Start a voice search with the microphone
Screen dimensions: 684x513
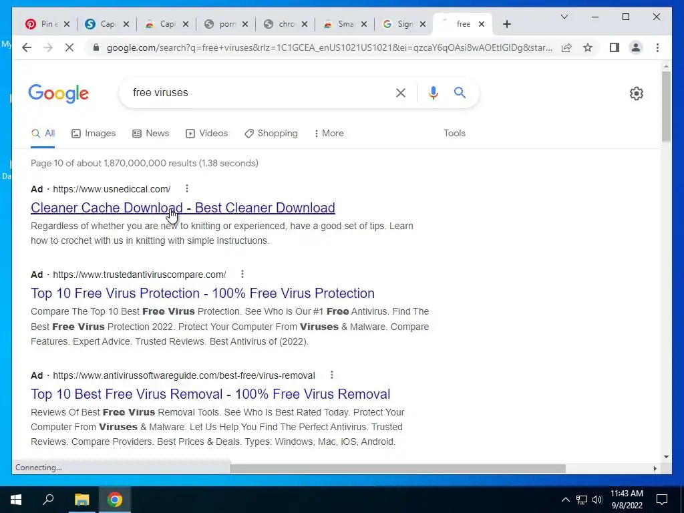coord(433,93)
